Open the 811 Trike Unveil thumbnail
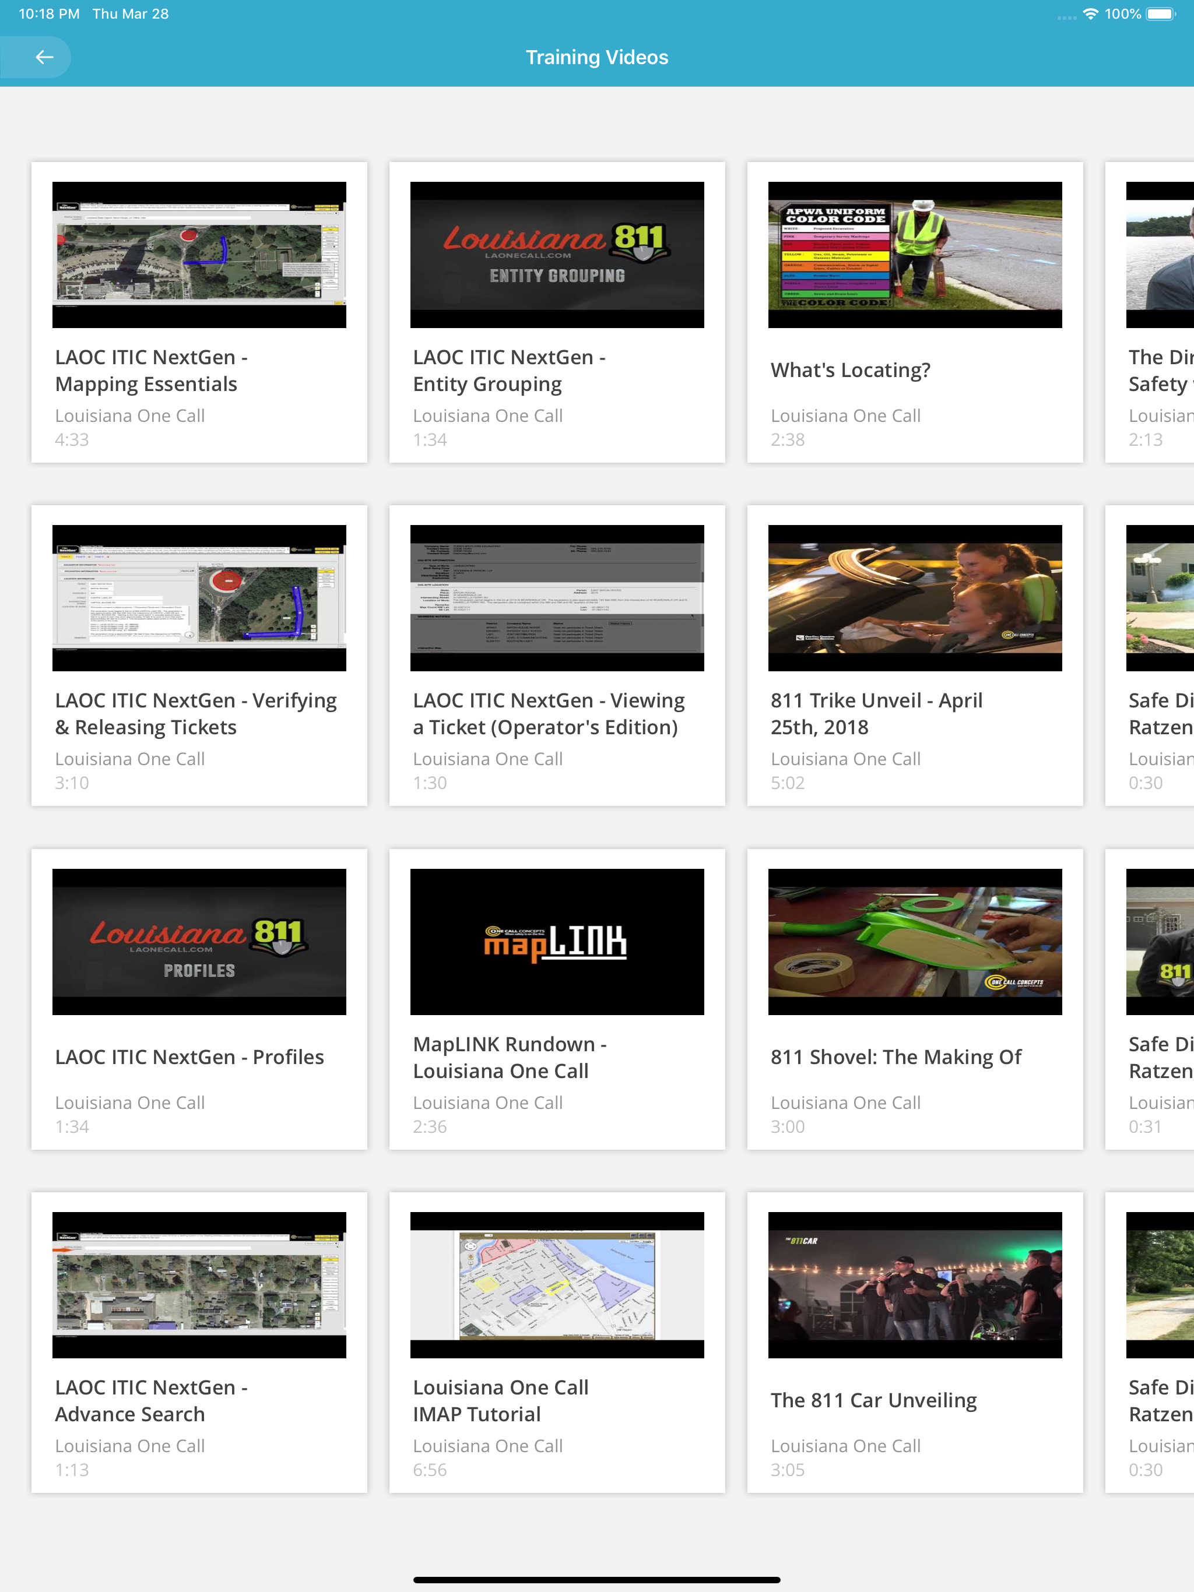The height and width of the screenshot is (1592, 1194). 915,598
